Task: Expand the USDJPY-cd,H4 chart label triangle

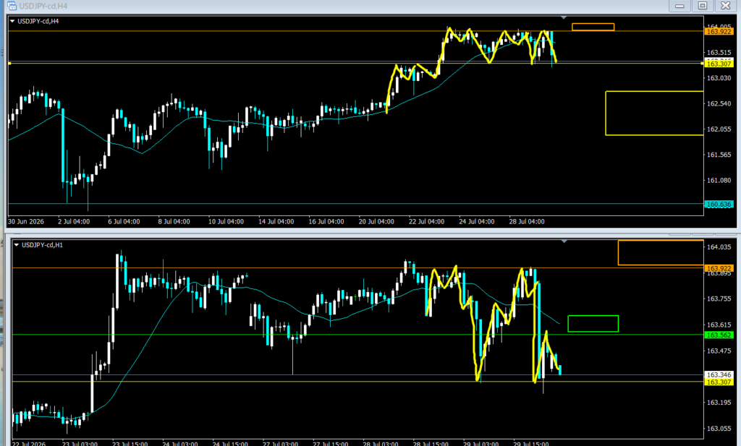Action: [x=12, y=21]
